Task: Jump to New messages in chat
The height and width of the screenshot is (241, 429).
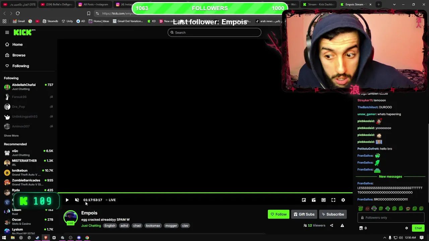Action: (x=390, y=176)
